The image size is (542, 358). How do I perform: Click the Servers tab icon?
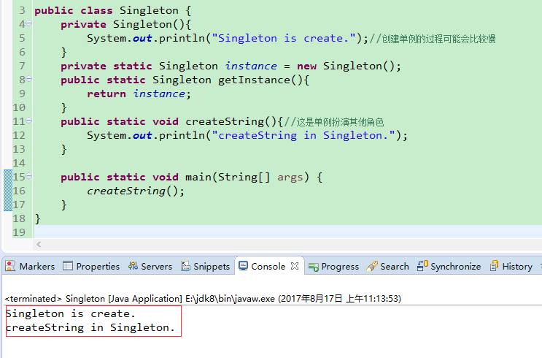point(133,265)
